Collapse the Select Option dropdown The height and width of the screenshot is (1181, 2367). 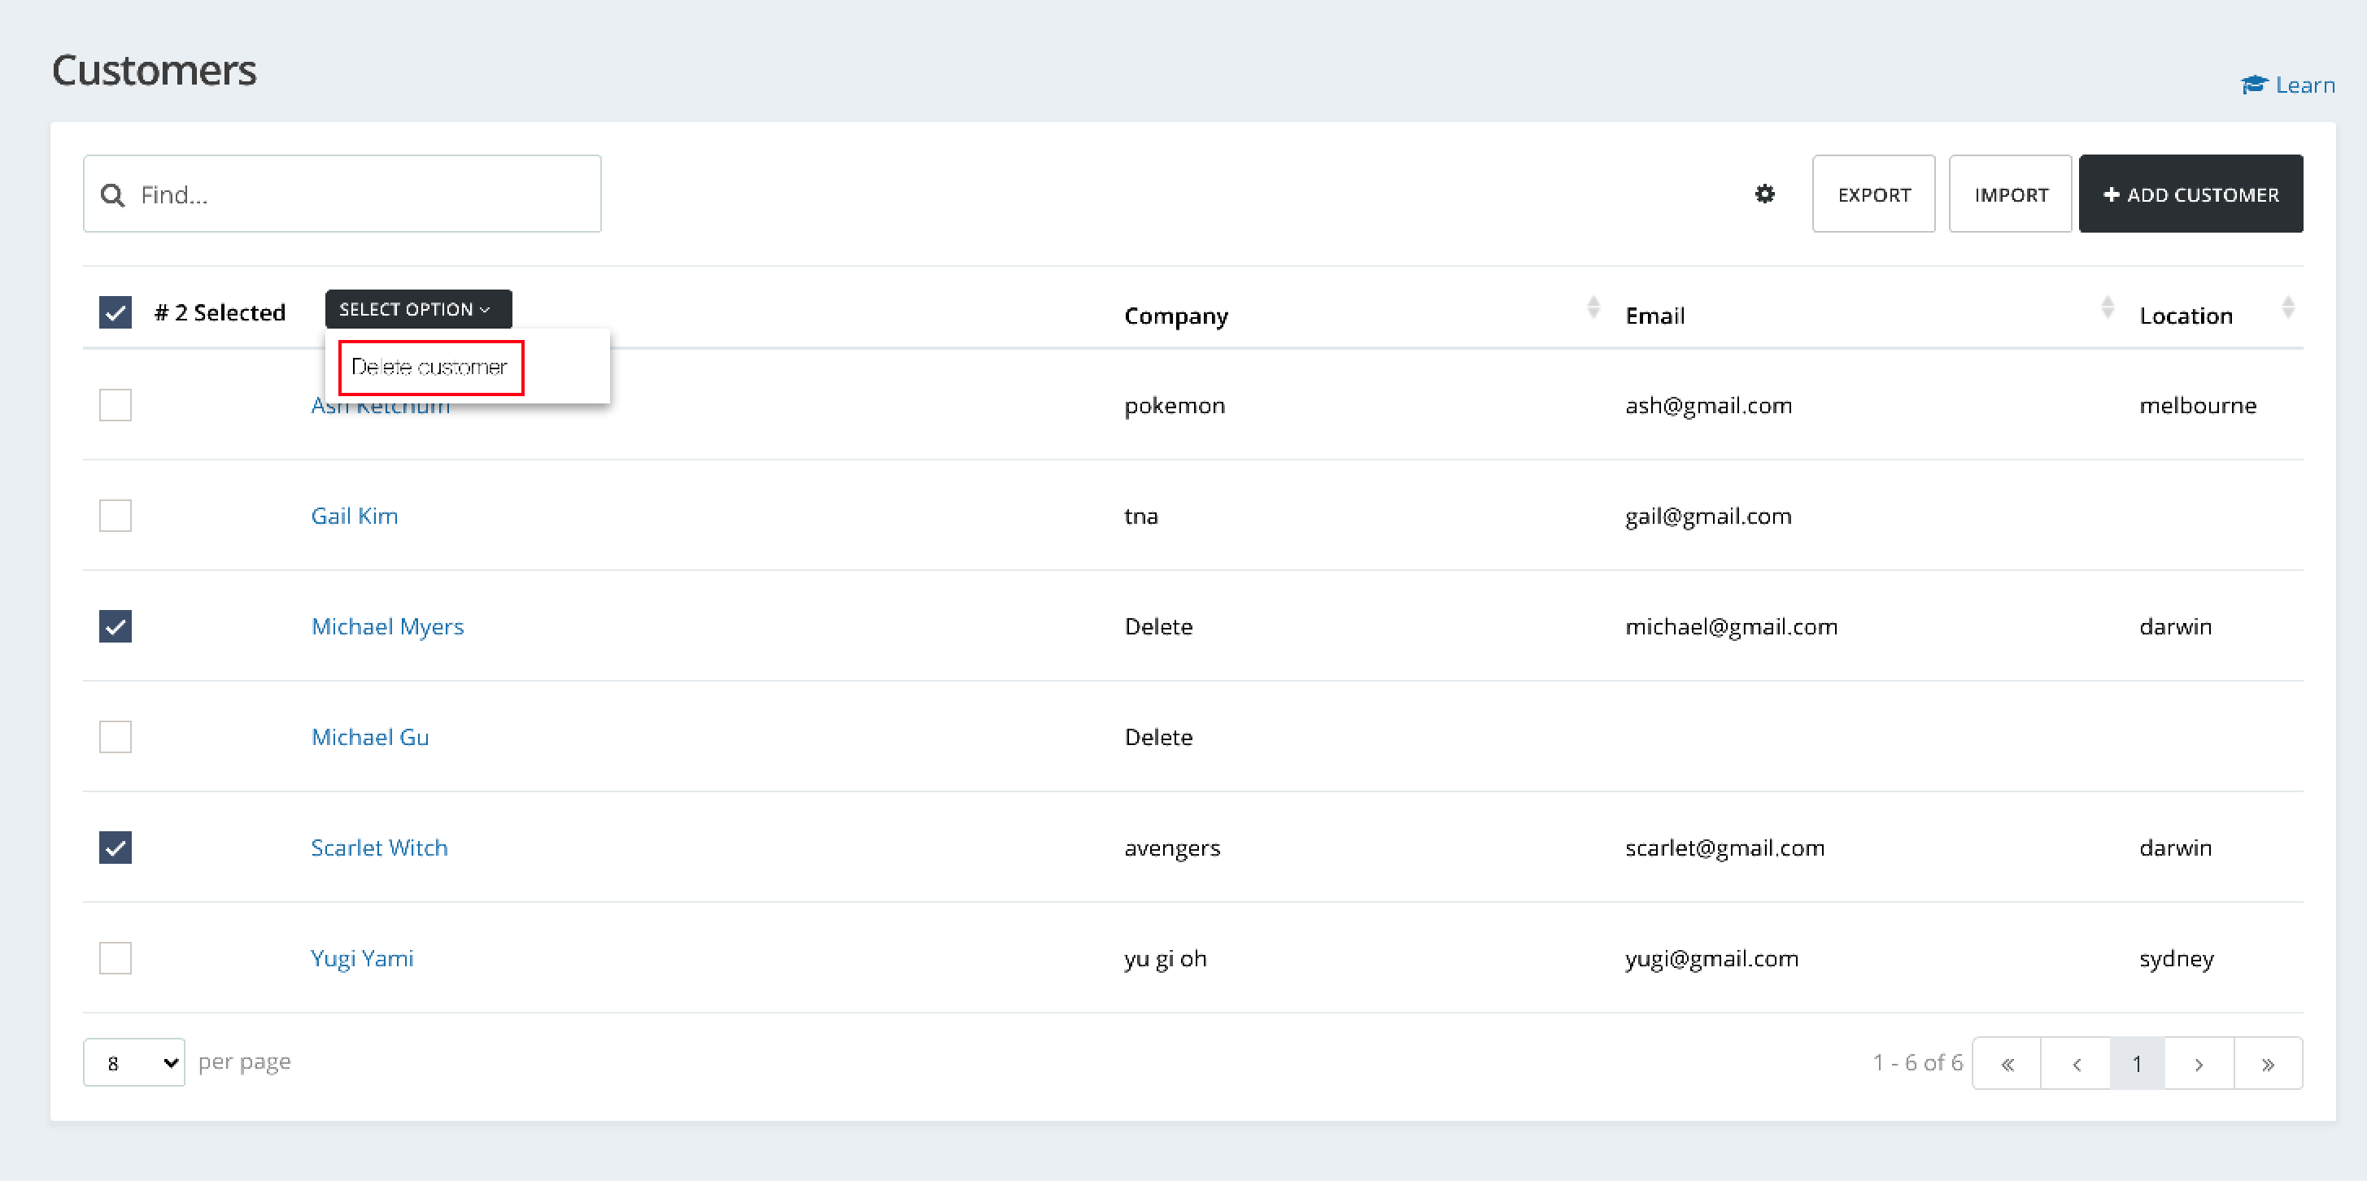418,310
